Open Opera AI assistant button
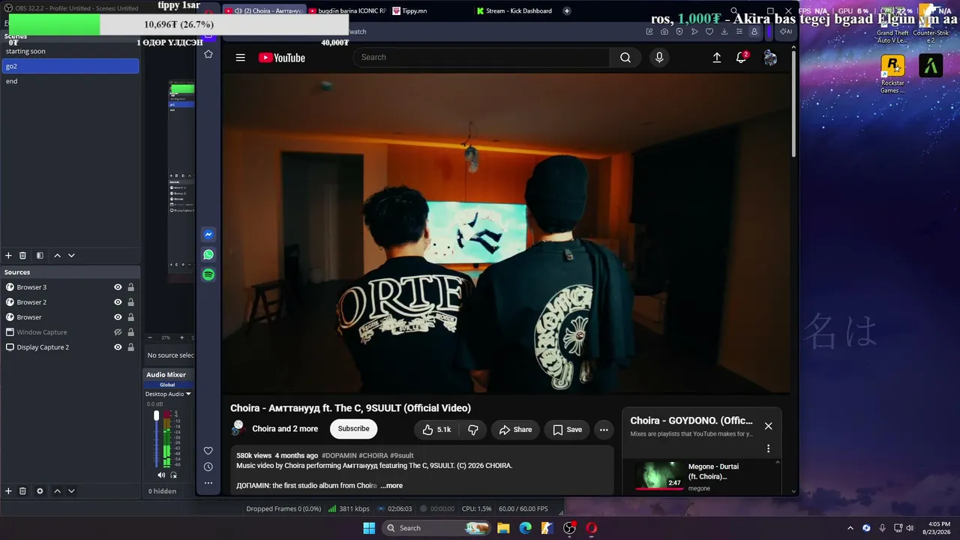960x540 pixels. (786, 31)
